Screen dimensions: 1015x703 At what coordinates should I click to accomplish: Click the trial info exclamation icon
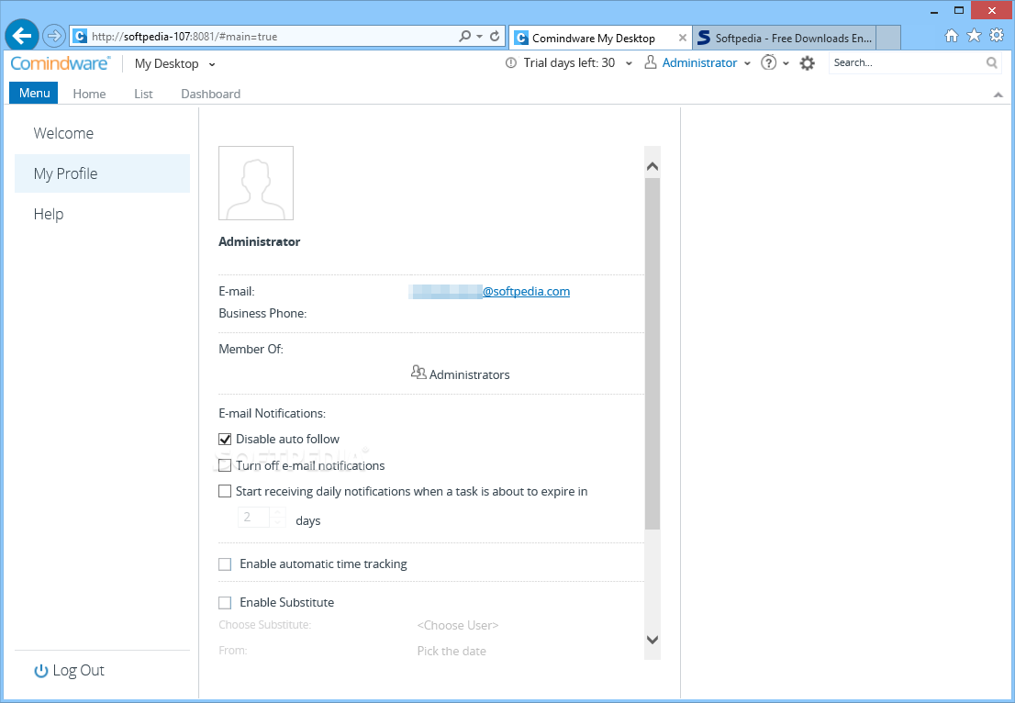pyautogui.click(x=511, y=62)
